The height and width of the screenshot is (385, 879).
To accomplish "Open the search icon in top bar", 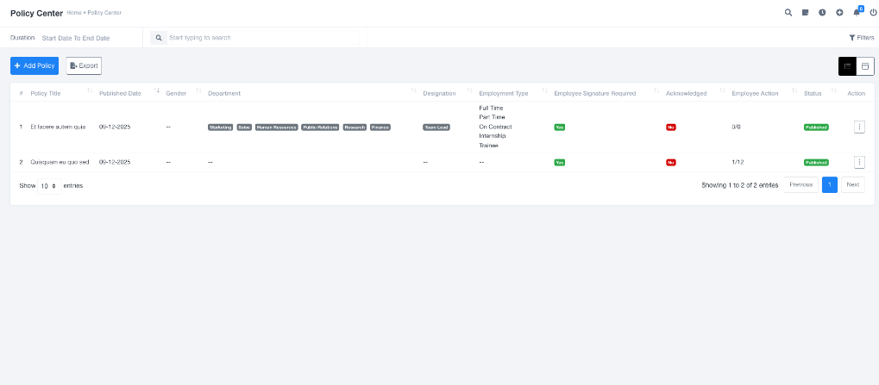I will [788, 13].
